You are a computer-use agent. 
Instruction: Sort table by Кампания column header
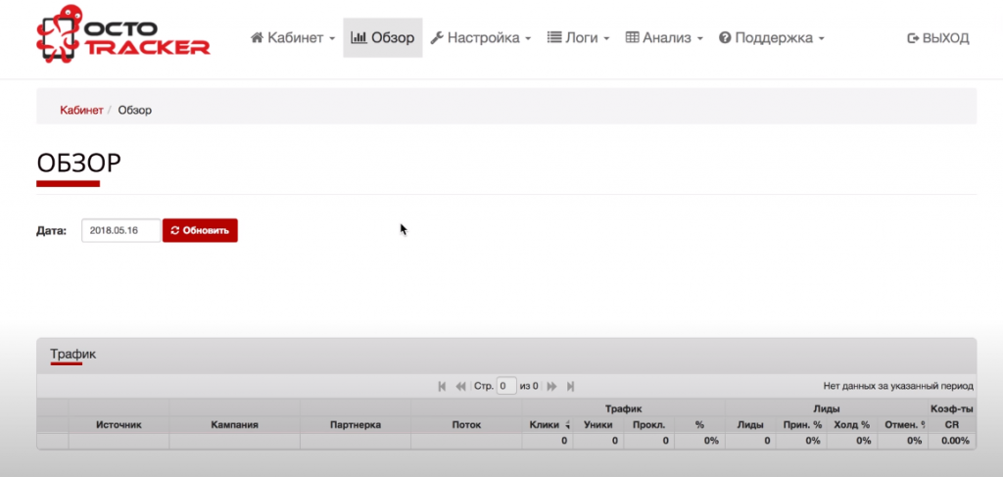[234, 425]
